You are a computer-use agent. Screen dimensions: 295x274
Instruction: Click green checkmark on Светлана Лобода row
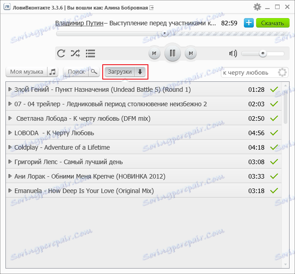coord(274,118)
